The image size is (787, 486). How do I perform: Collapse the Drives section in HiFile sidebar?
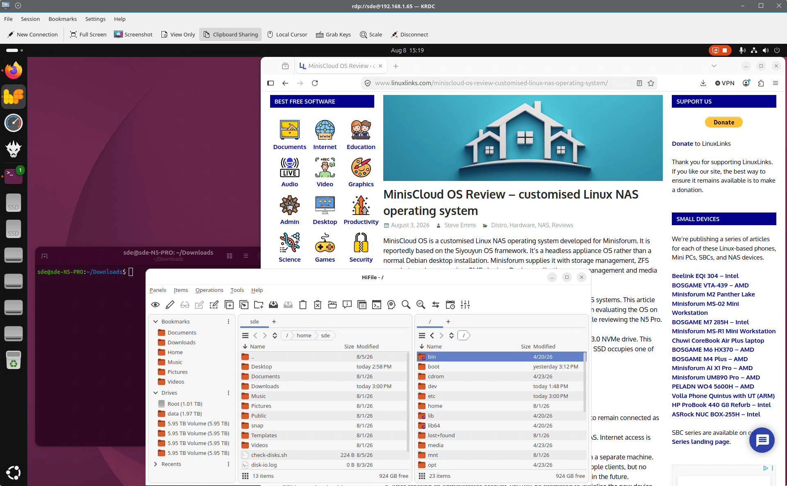pos(156,393)
